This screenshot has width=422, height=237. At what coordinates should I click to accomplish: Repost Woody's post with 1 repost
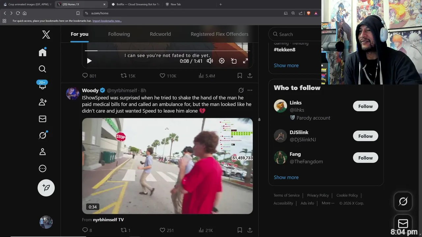pos(126,230)
